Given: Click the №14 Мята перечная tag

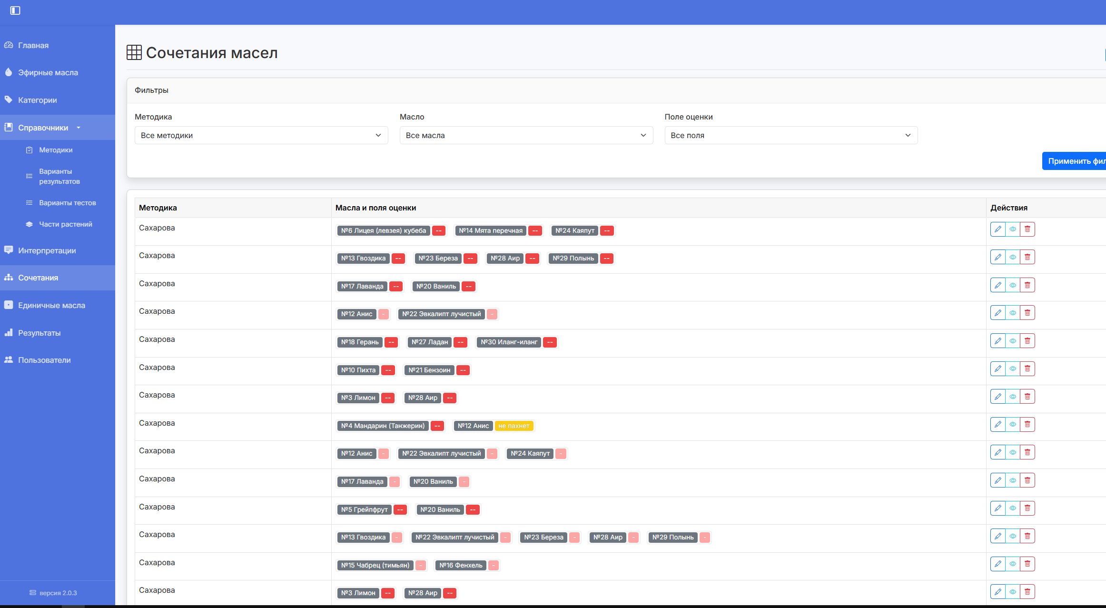Looking at the screenshot, I should pos(490,230).
